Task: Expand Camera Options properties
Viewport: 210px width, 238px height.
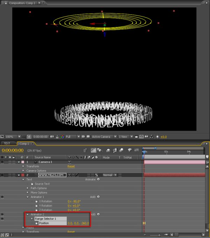Action: click(23, 171)
